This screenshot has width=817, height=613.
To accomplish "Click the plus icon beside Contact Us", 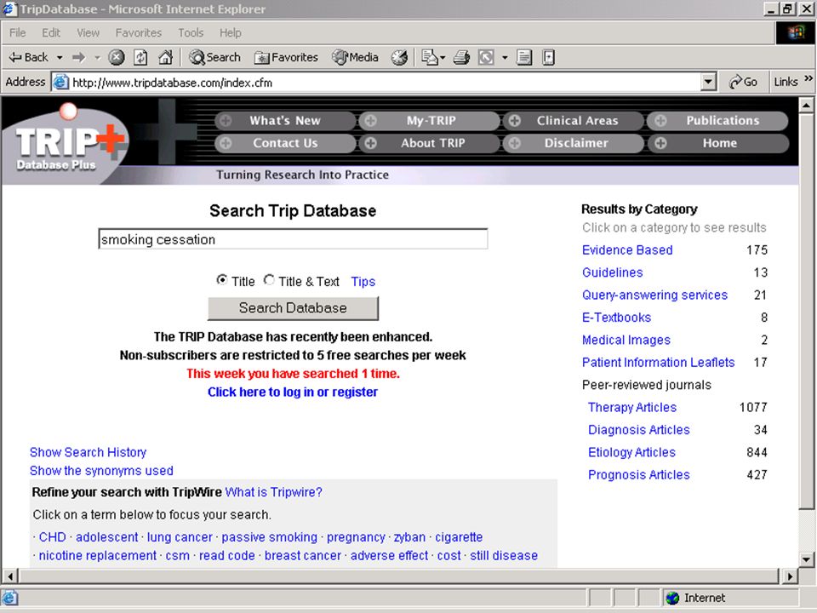I will (226, 143).
